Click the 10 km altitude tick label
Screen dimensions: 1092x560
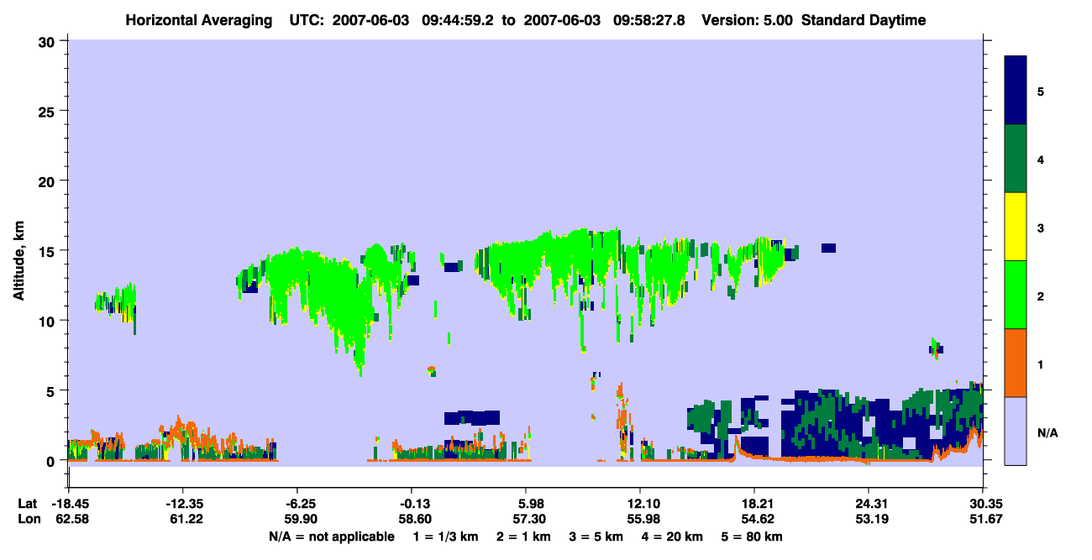47,321
